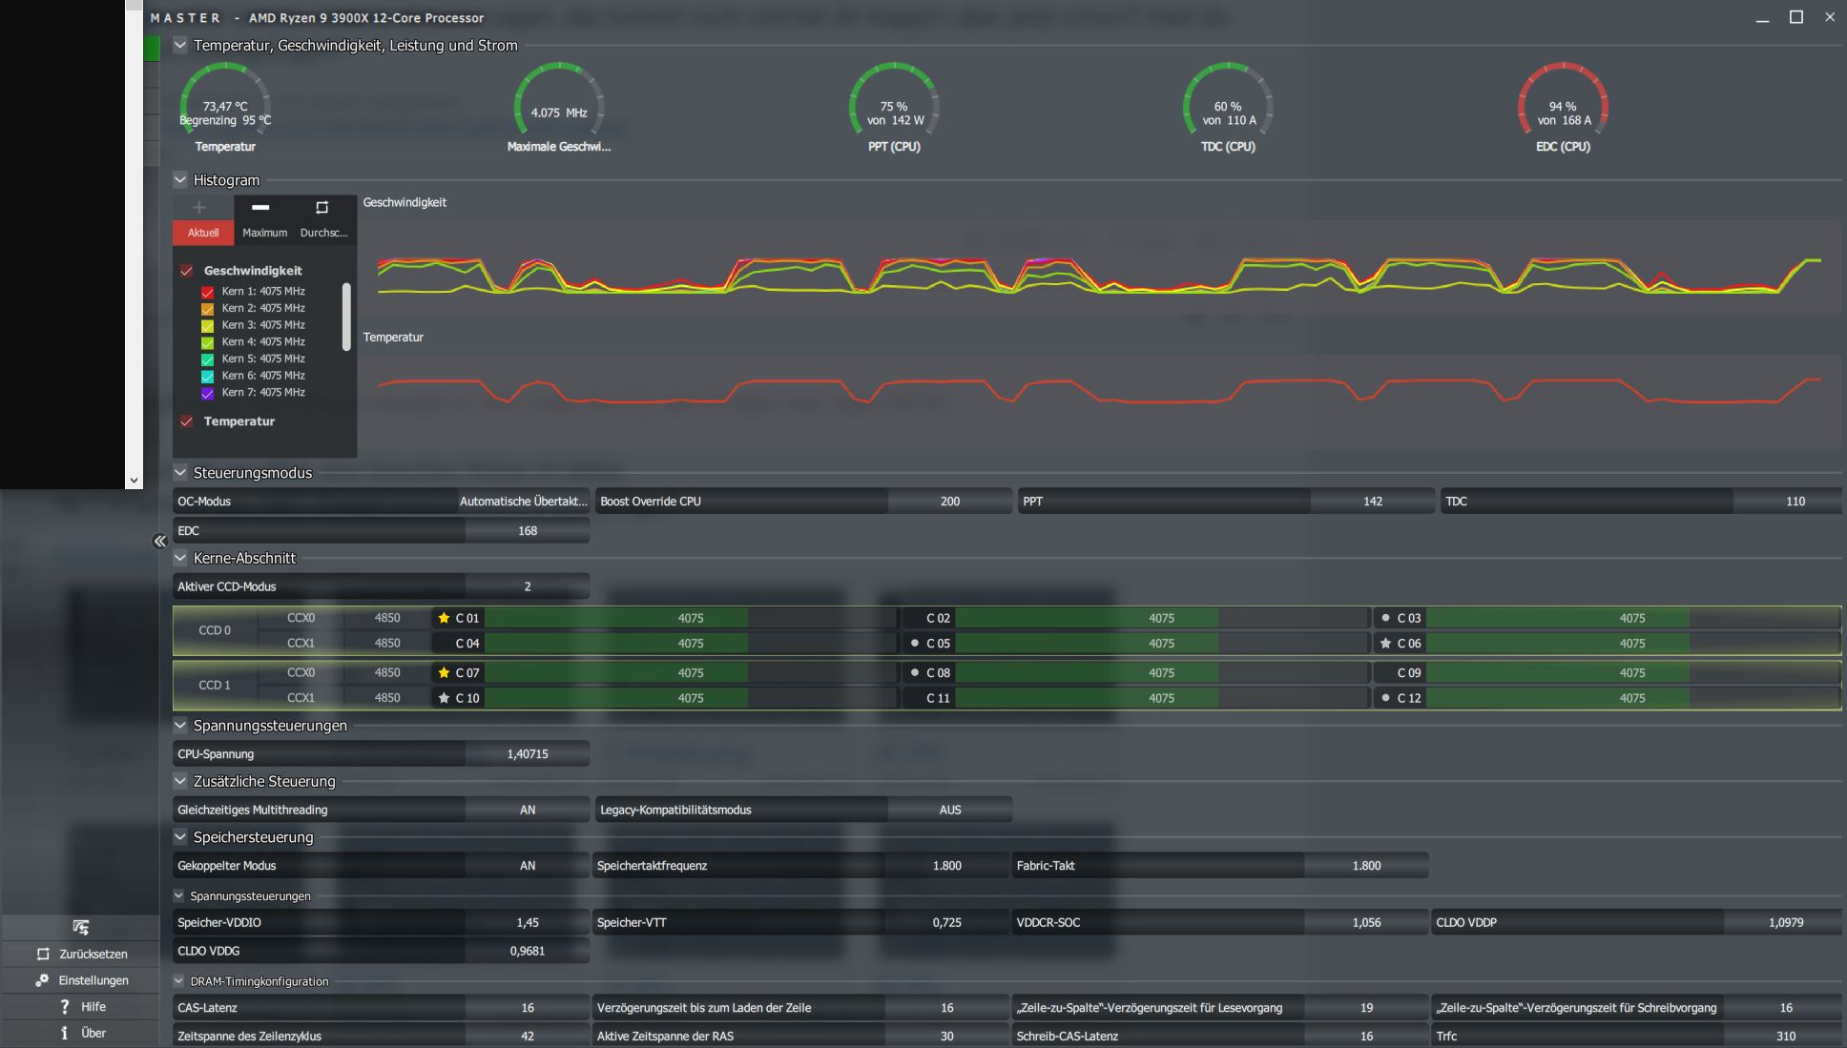
Task: Toggle the Kern 3 checkbox
Action: click(207, 325)
